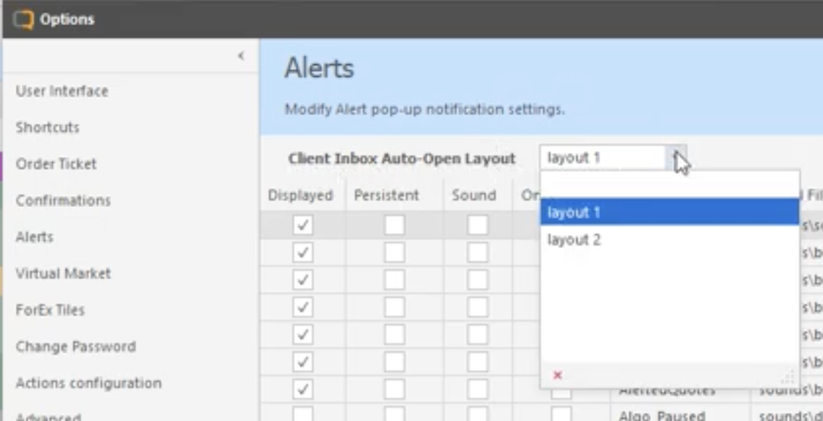Select Actions configuration in sidebar
The image size is (823, 421).
tap(88, 383)
